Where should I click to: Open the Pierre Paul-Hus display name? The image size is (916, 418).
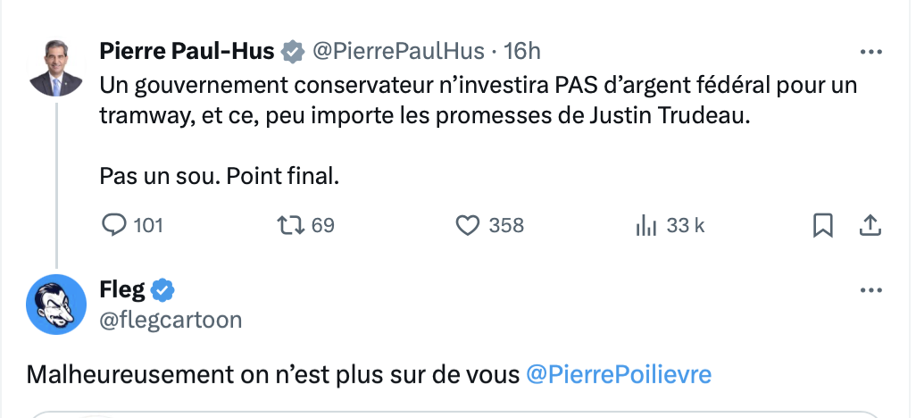pyautogui.click(x=187, y=52)
